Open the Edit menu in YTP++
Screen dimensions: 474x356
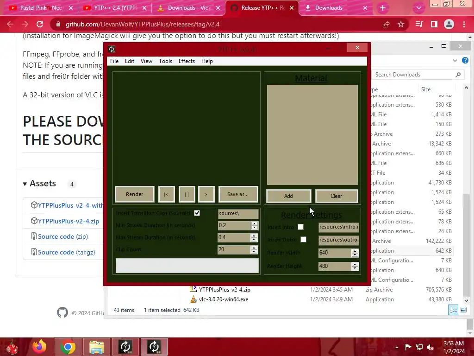130,61
